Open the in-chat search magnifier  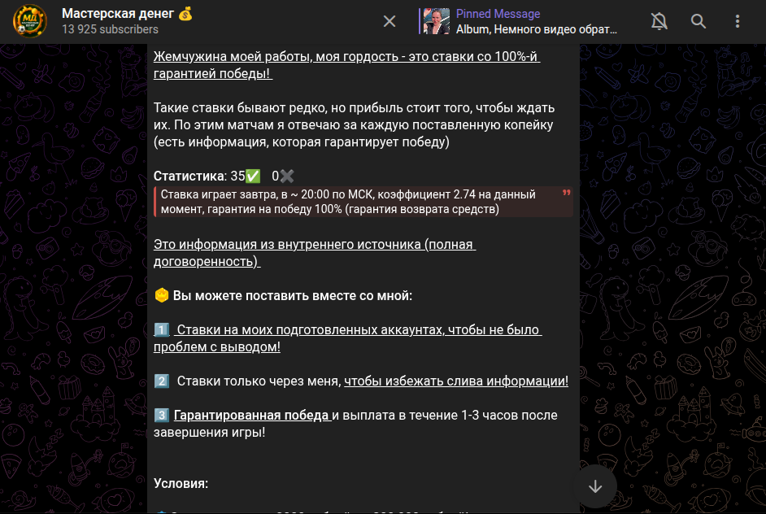click(699, 22)
